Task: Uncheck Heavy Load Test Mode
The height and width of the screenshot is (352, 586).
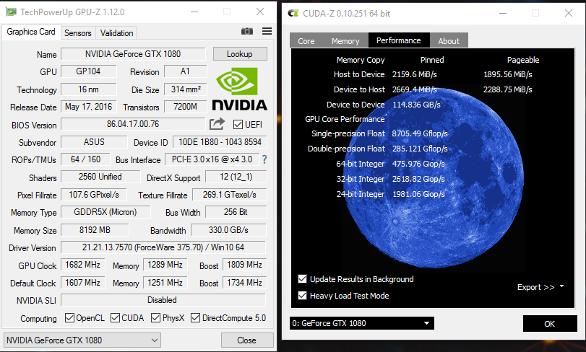Action: coord(302,296)
